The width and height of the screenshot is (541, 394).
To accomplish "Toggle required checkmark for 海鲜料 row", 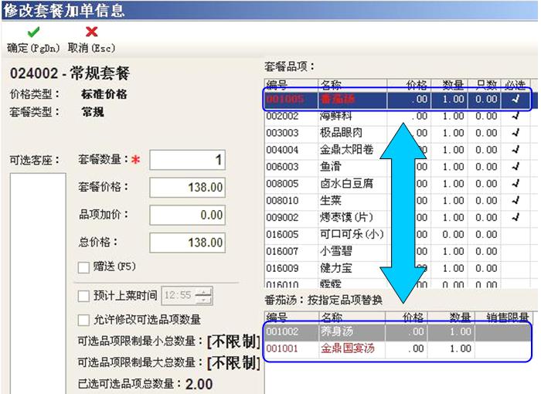I will [515, 116].
